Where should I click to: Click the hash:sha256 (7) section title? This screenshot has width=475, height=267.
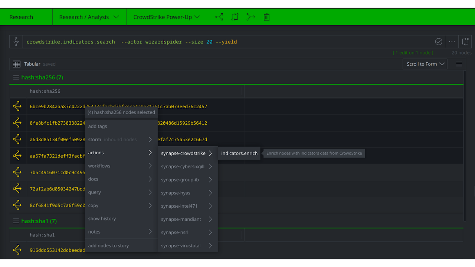click(42, 78)
